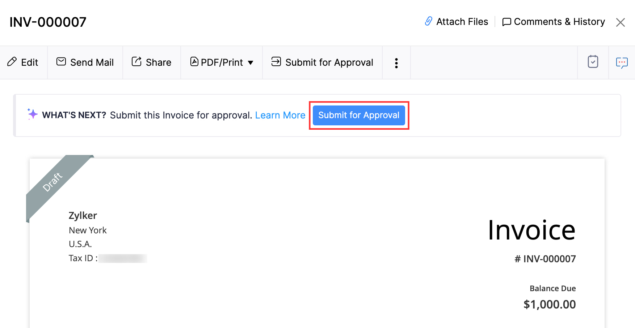
Task: Click the invoice number INV-000007 heading
Action: (48, 22)
